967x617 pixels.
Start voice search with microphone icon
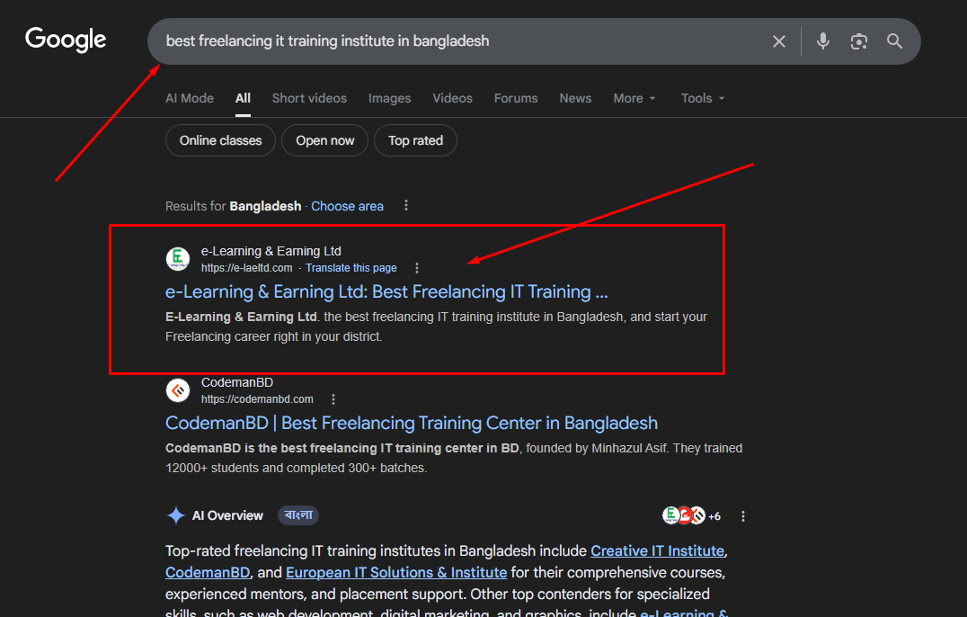(822, 41)
